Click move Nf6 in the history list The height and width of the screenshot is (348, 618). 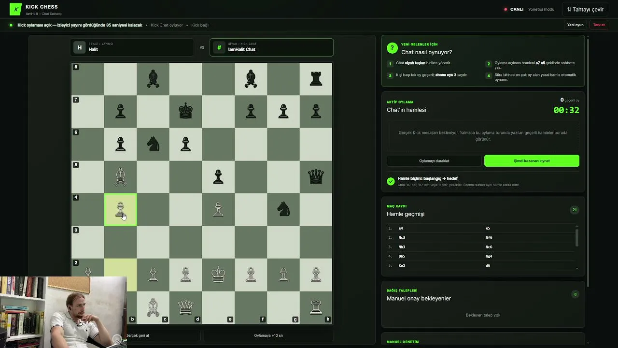point(489,237)
